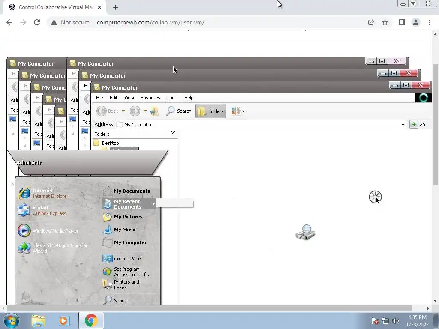Click the disk search icon in content area
The width and height of the screenshot is (439, 329).
pyautogui.click(x=305, y=232)
